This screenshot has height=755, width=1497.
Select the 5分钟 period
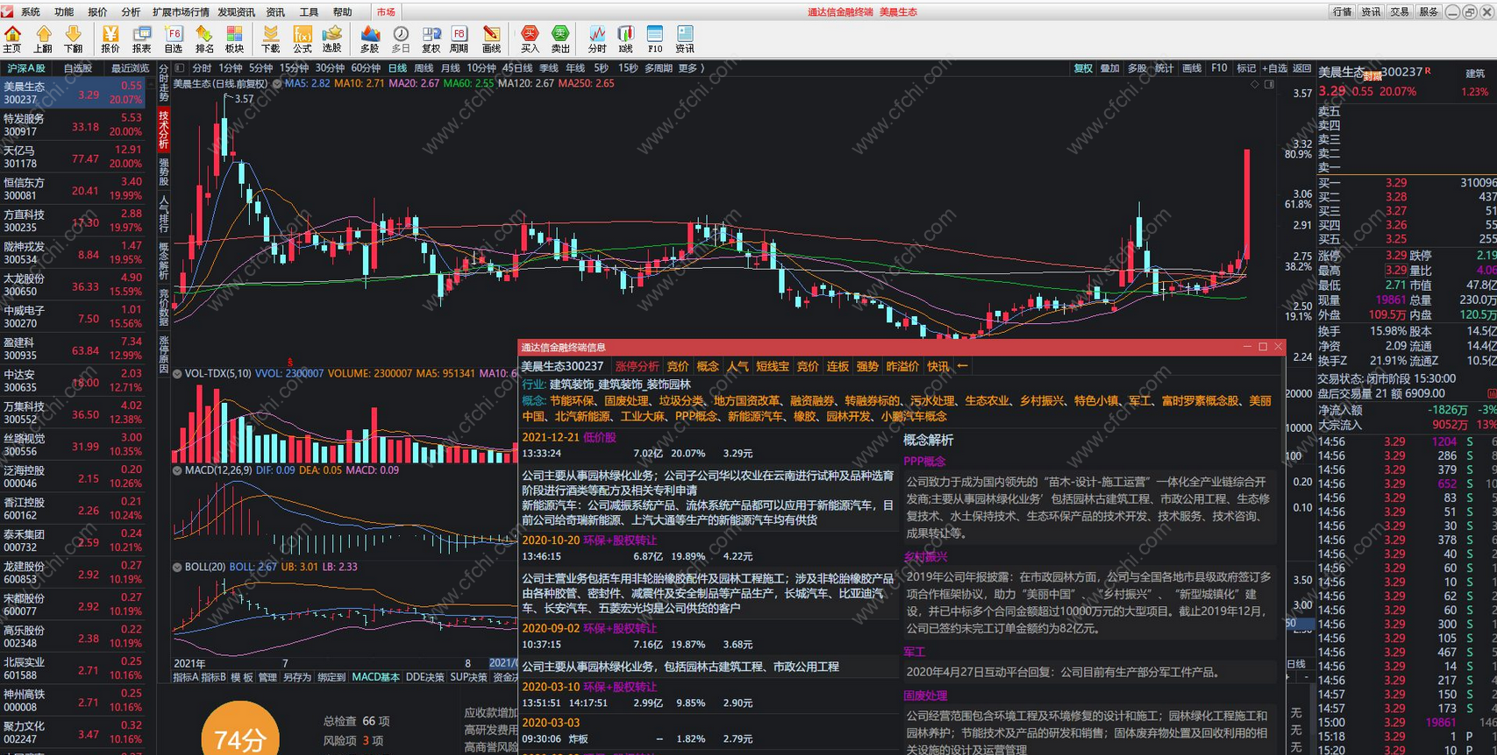coord(261,67)
